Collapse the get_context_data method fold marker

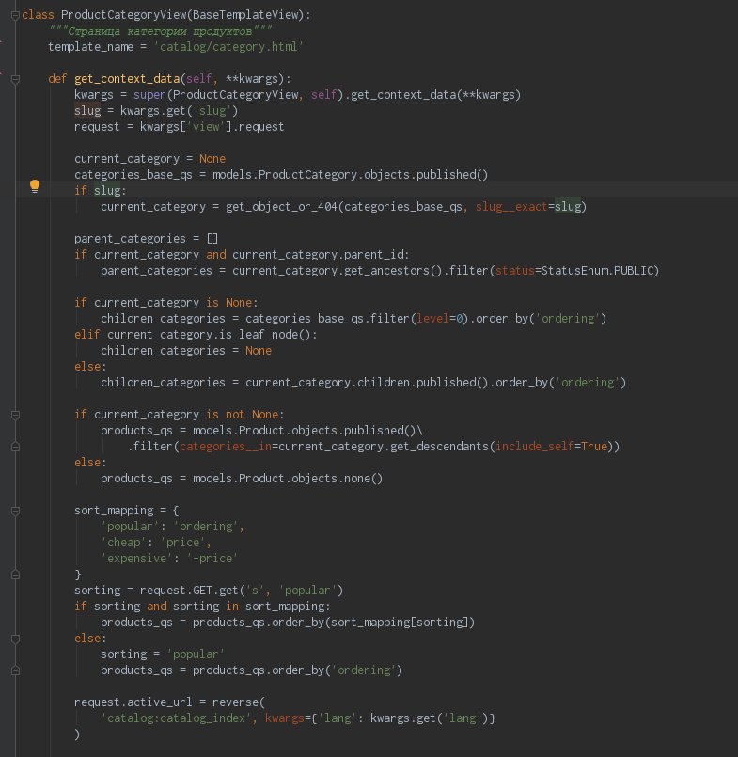[x=15, y=79]
